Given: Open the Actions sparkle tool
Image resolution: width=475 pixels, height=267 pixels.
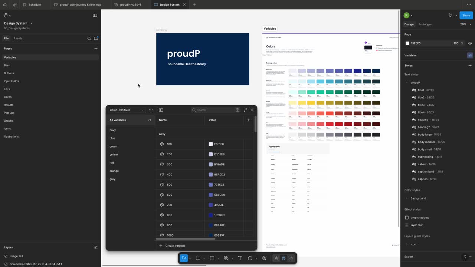Looking at the screenshot, I should [264, 258].
